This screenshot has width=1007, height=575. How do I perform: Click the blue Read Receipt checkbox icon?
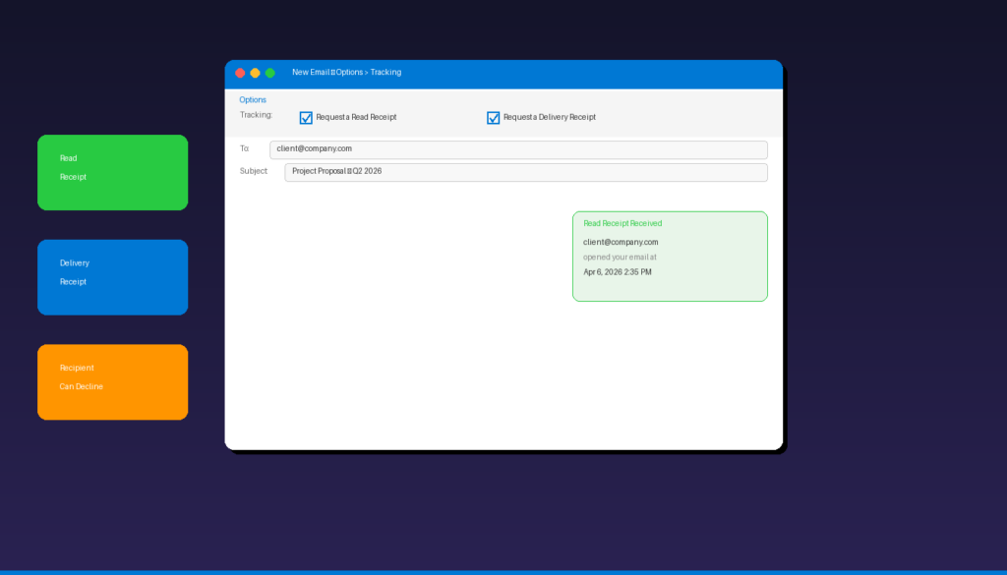coord(306,117)
